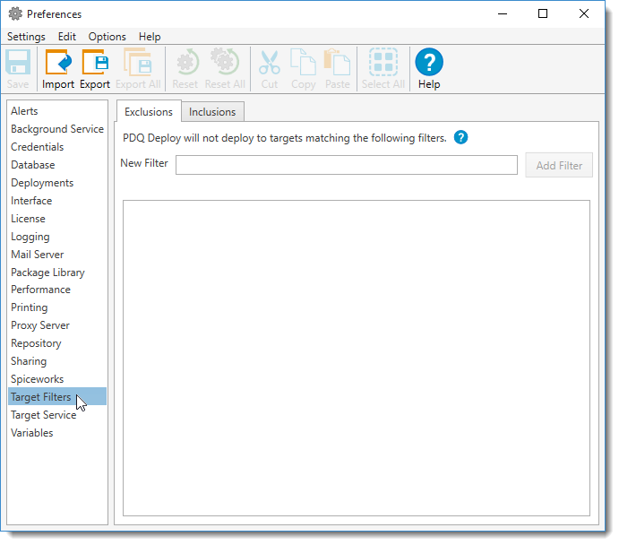The image size is (619, 545).
Task: Minimize the Preferences window
Action: coord(503,13)
